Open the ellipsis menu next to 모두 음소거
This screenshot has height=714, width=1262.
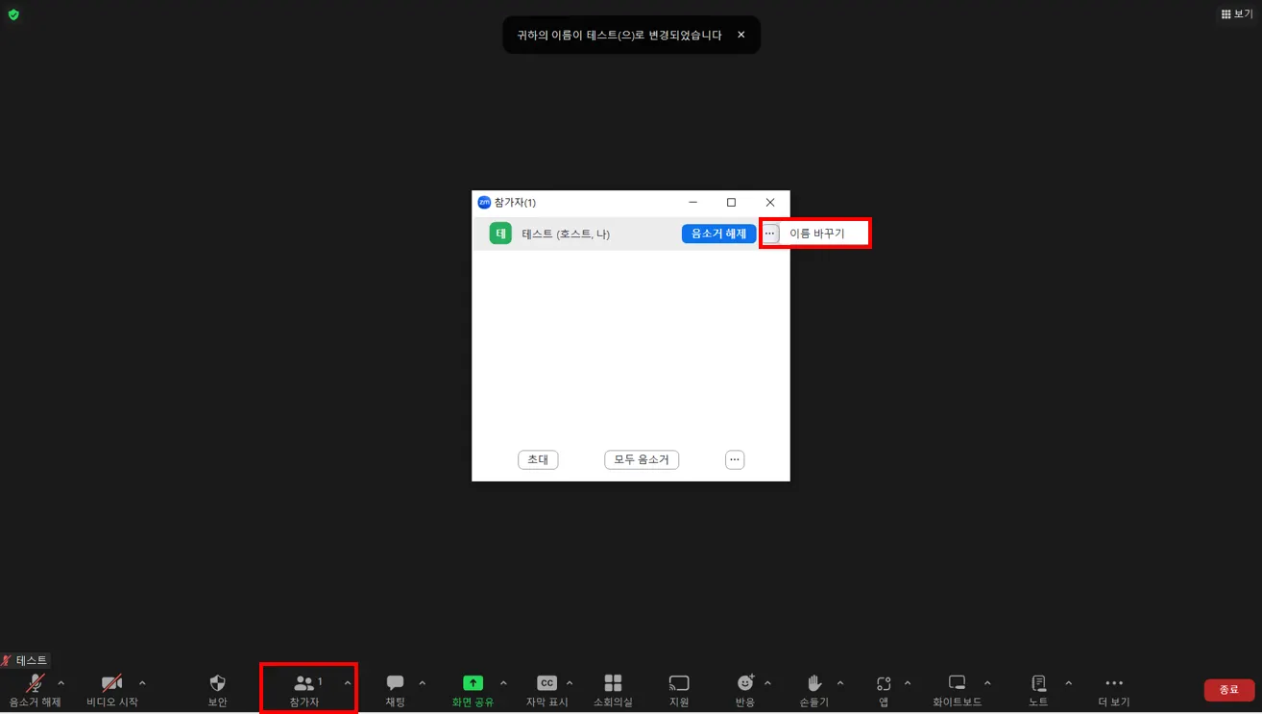pos(735,460)
